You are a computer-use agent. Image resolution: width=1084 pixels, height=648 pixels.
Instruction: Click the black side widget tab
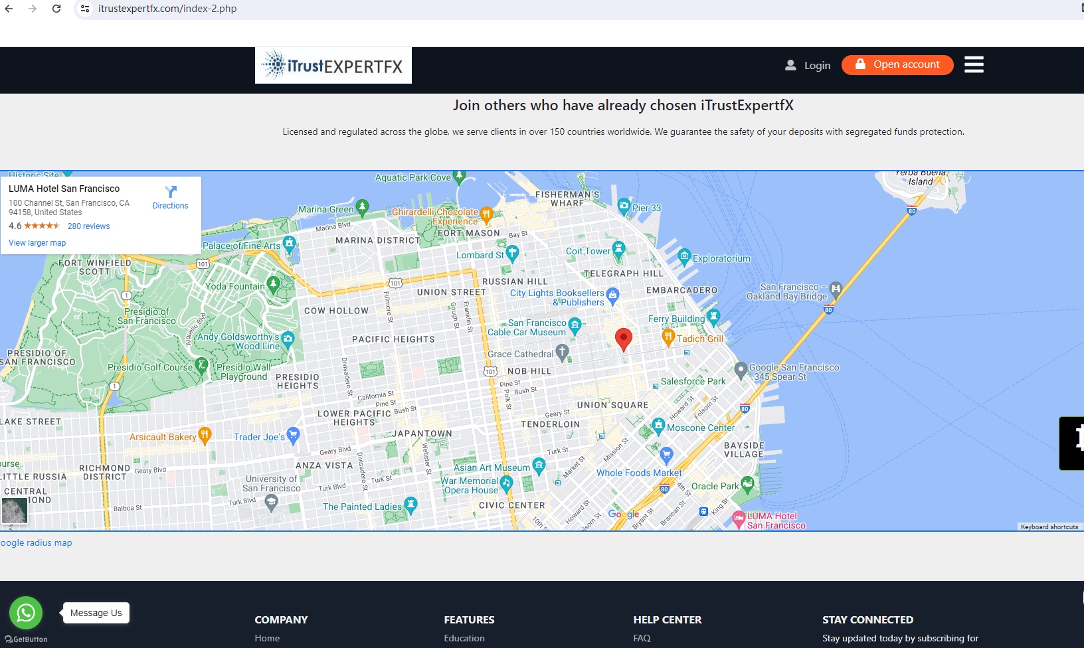click(1071, 444)
